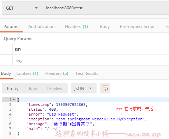Toggle the wrap lines icon button

coord(105,88)
